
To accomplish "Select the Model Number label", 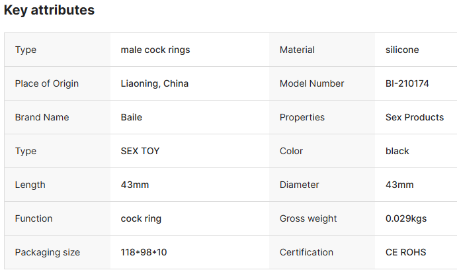I will [x=312, y=83].
